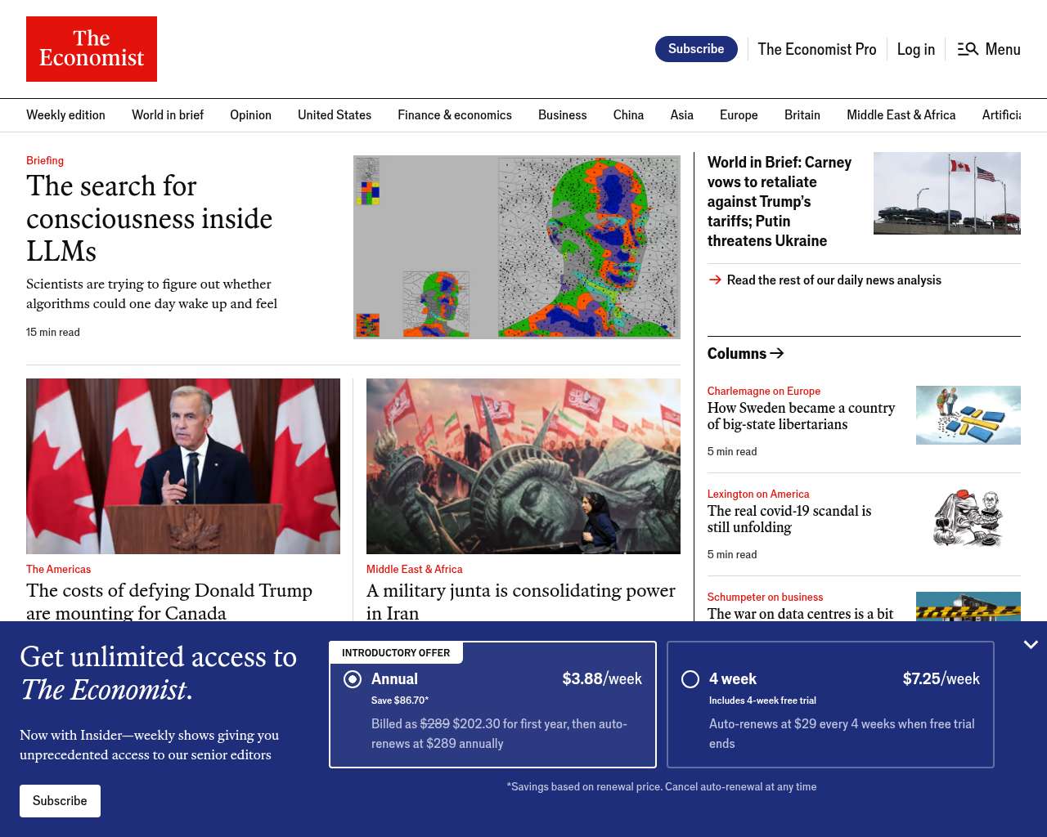Open the covid-19 scandal cartoon thumbnail
Viewport: 1047px width, 837px height.
coord(968,518)
